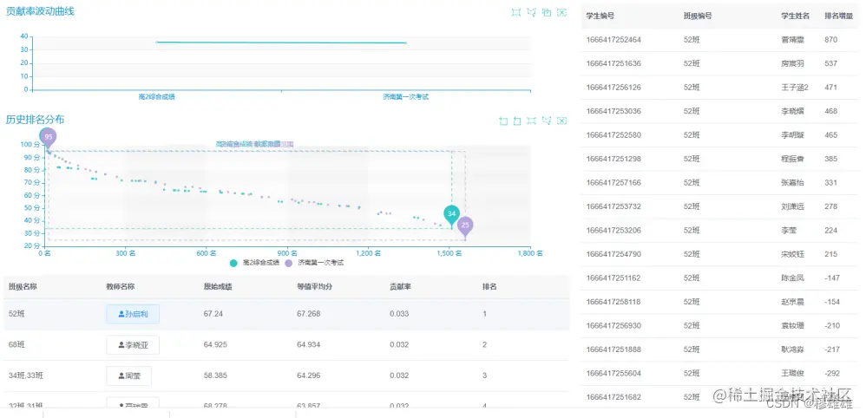Reset area zoom on 历史排名分布 chart

[x=517, y=121]
